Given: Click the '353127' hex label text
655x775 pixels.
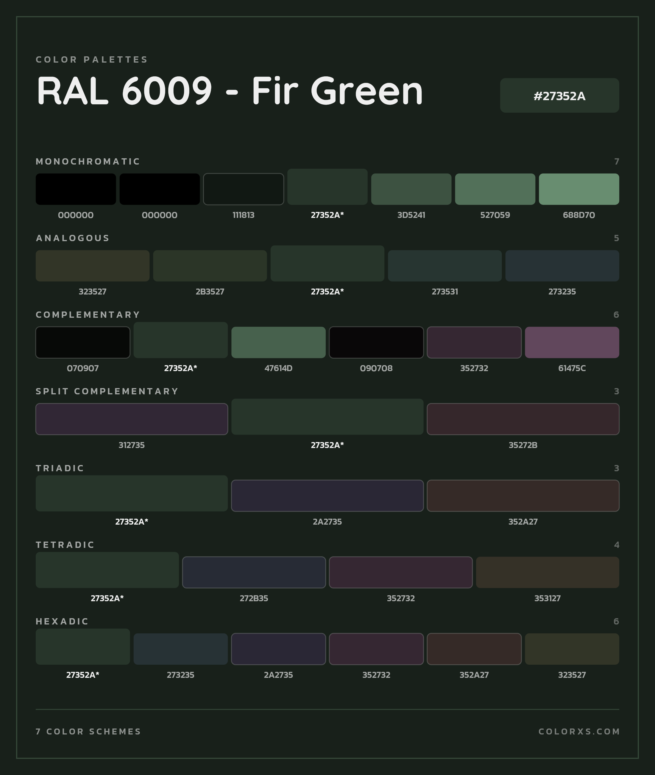Looking at the screenshot, I should coord(547,598).
